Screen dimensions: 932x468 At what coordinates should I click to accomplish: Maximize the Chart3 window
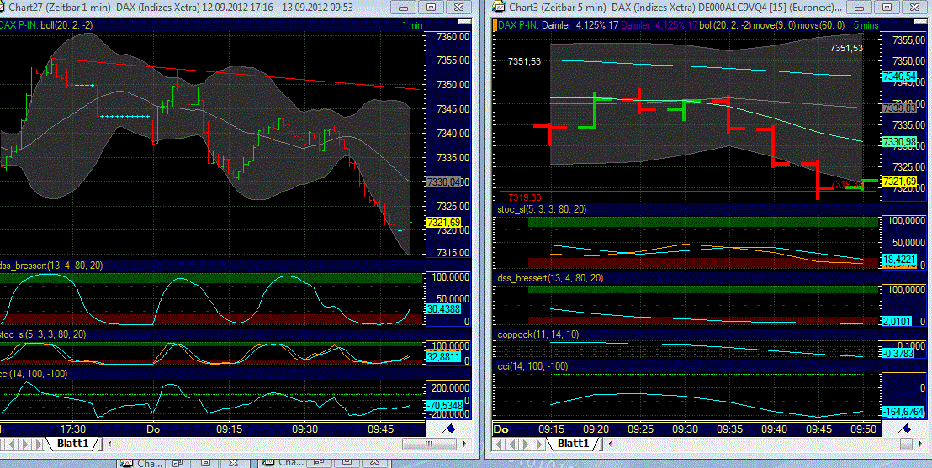(x=887, y=7)
